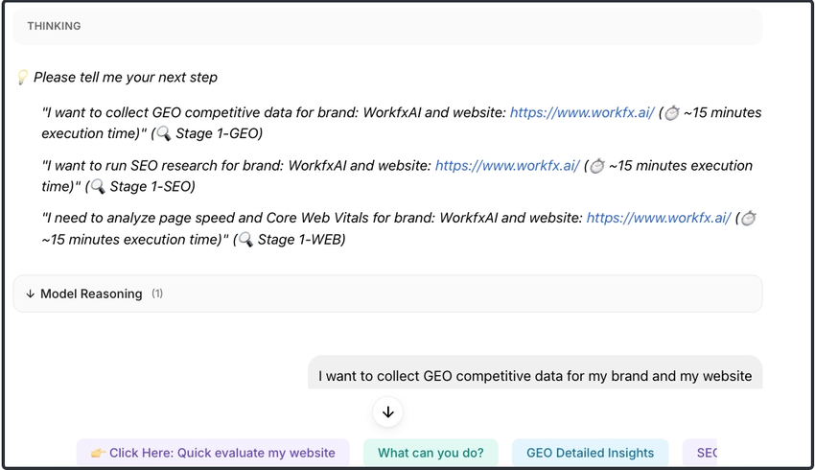The width and height of the screenshot is (815, 470).
Task: Click the user message about GEO competitive data
Action: tap(535, 376)
